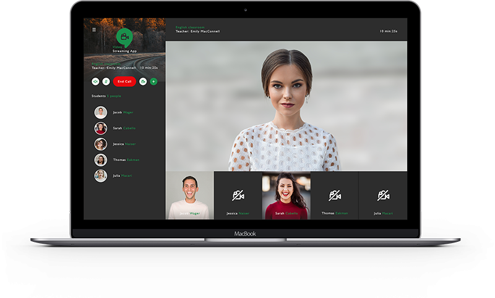
Task: Add a participant with green plus button
Action: point(153,81)
